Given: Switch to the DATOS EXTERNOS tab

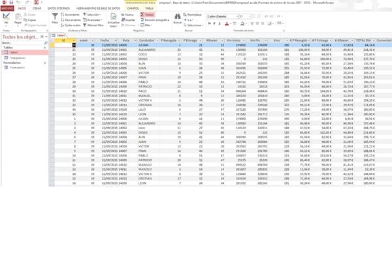Looking at the screenshot, I should [59, 8].
